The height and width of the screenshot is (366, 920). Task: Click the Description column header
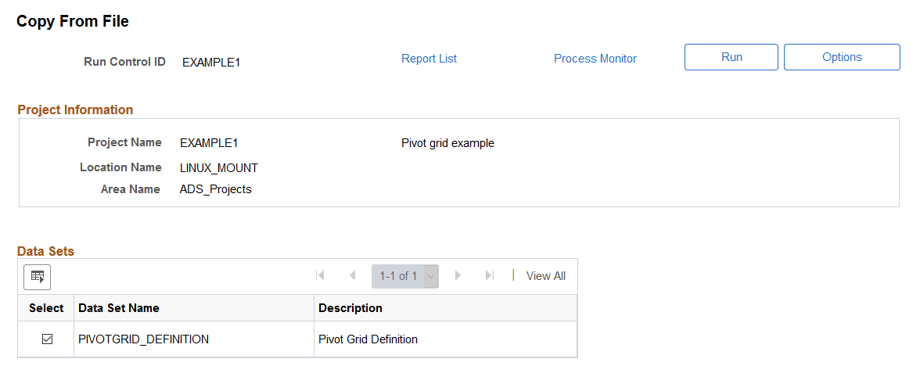point(350,308)
